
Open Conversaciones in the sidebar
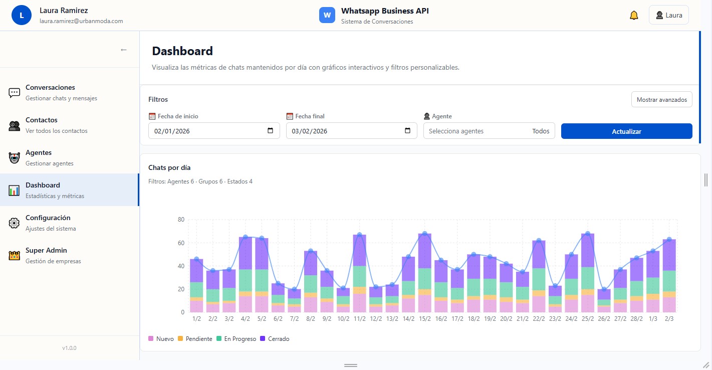[70, 92]
